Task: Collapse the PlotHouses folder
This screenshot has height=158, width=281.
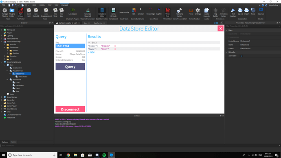Action: 4,48
